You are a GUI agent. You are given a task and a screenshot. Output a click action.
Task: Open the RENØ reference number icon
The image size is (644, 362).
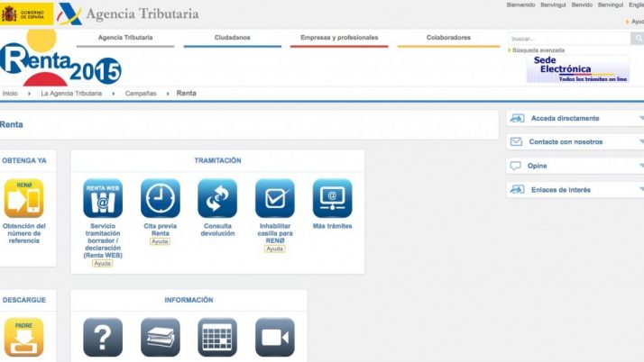(23, 198)
